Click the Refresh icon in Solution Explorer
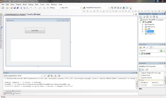 click(147, 17)
